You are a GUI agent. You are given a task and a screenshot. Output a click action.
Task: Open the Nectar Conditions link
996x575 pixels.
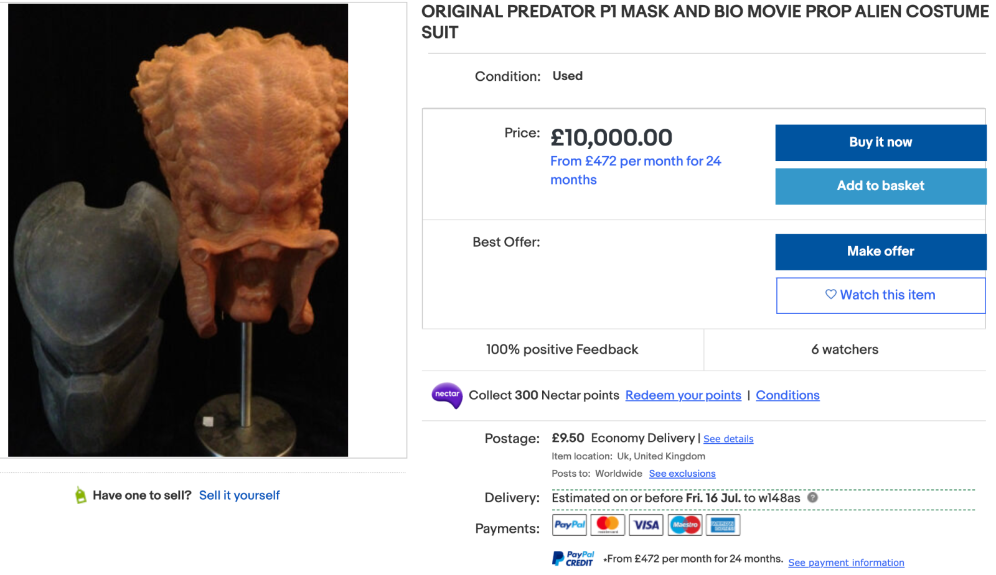point(787,395)
